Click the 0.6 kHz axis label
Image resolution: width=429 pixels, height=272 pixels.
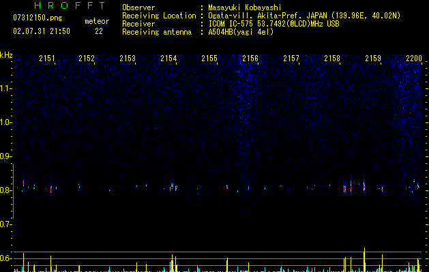point(5,258)
